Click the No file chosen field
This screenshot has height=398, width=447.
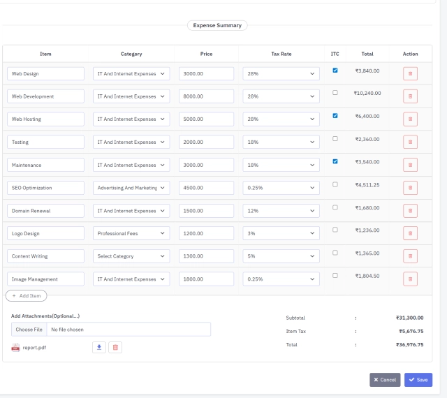tap(129, 330)
